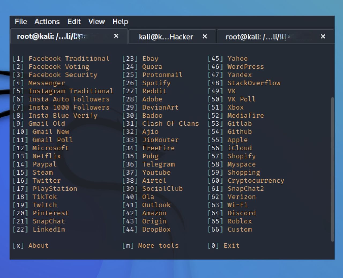
Task: Click the 'StackOverflow' entry
Action: pos(254,83)
